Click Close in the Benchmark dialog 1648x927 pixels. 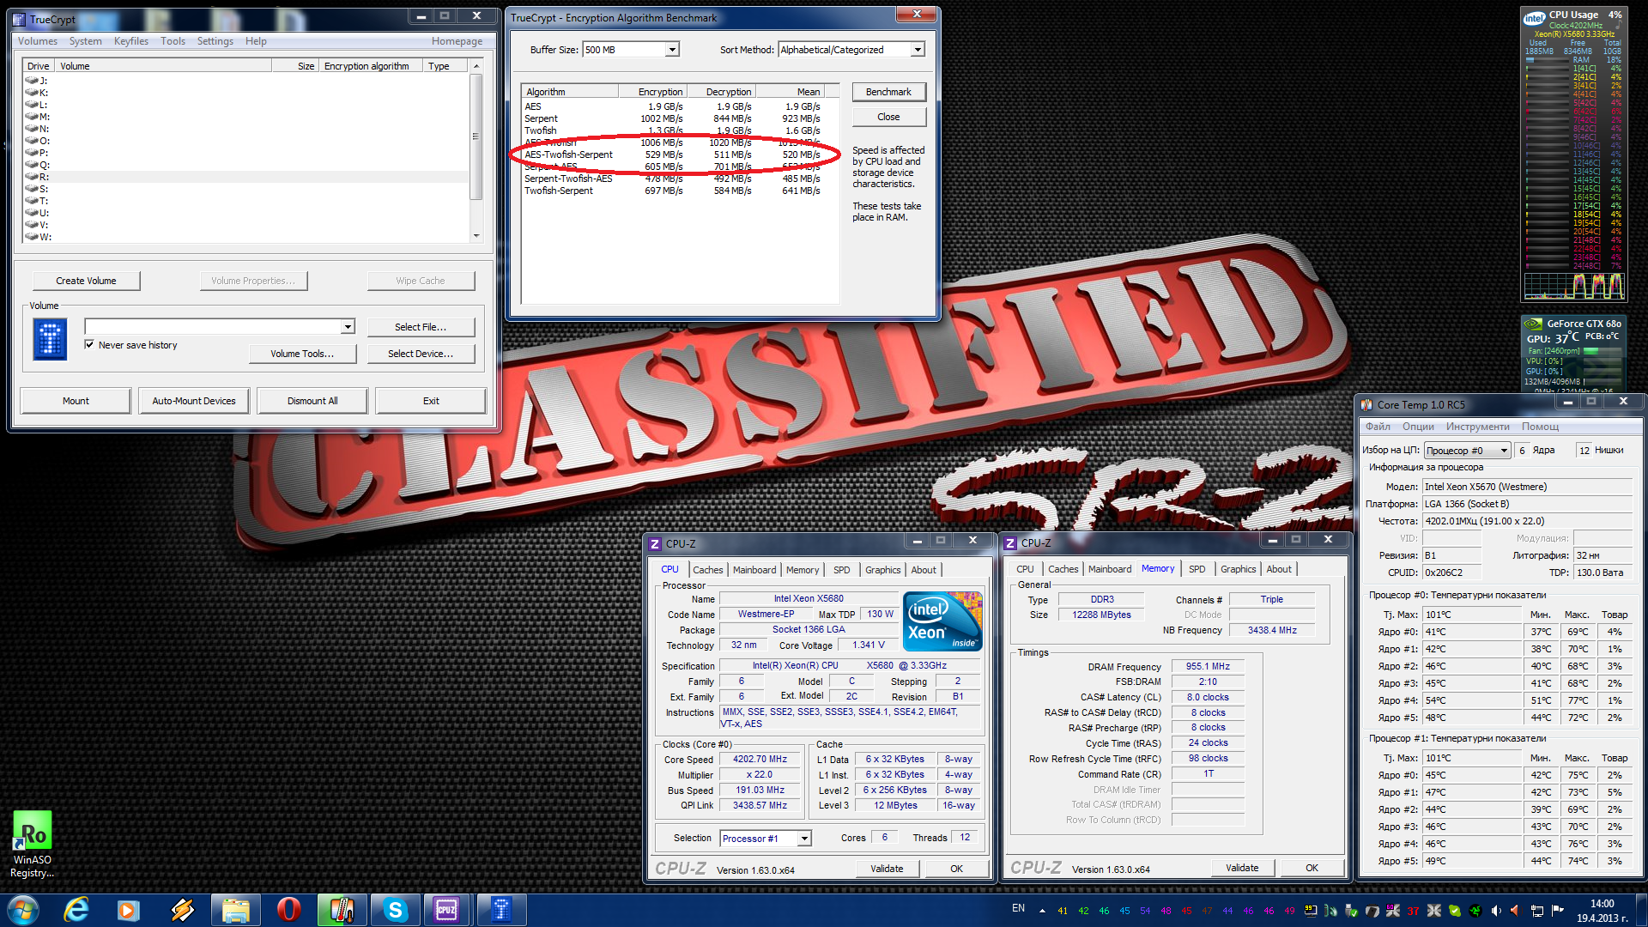(888, 117)
